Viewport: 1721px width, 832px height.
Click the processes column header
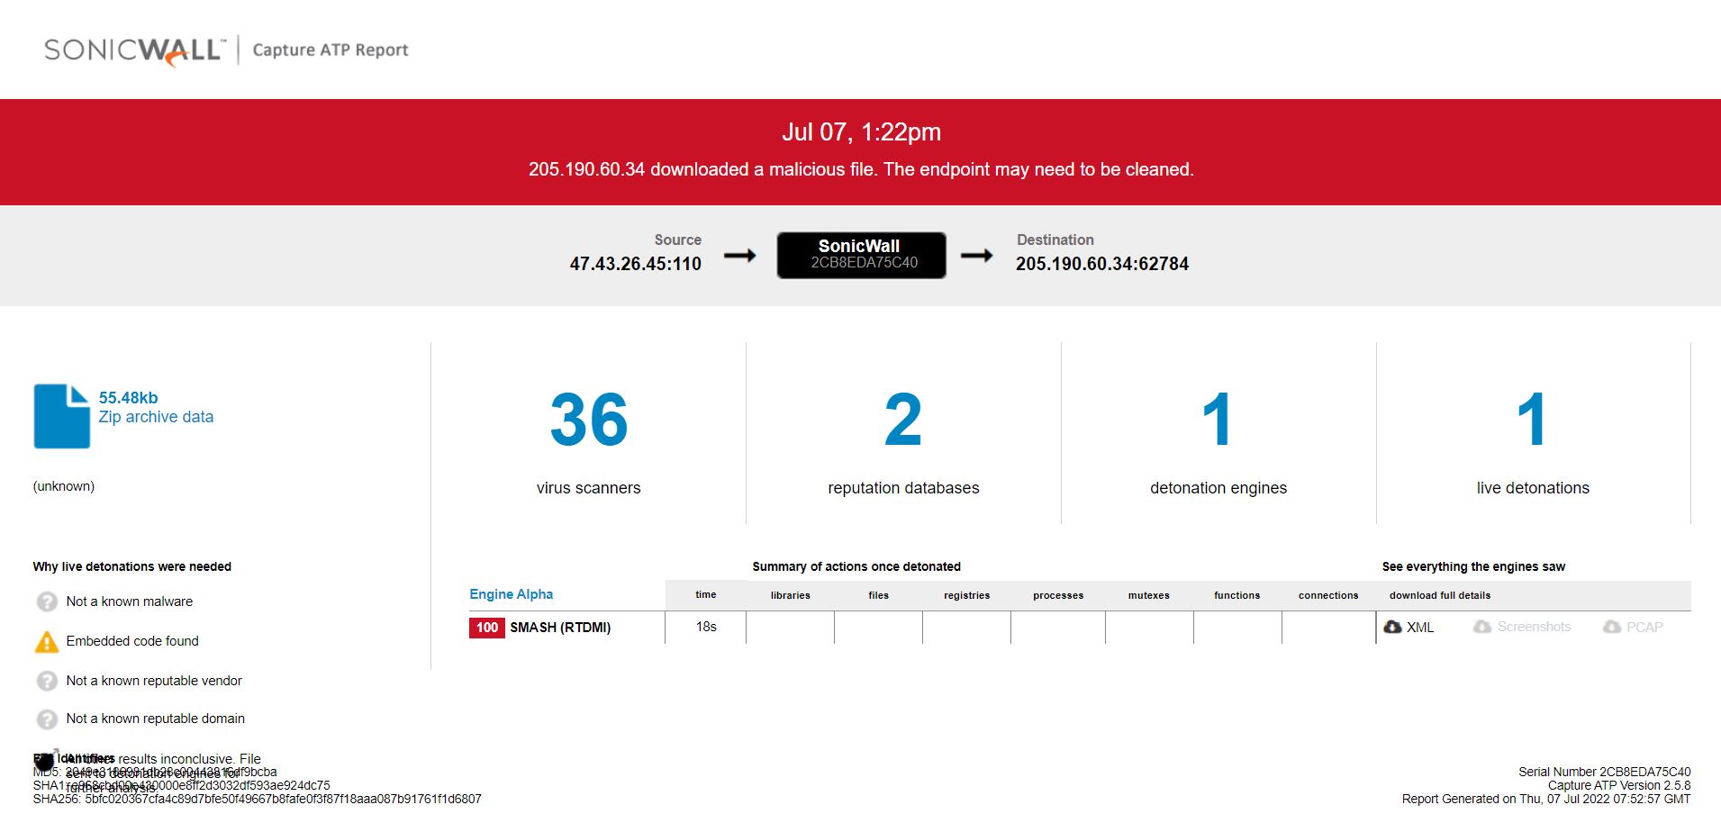[x=1058, y=595]
